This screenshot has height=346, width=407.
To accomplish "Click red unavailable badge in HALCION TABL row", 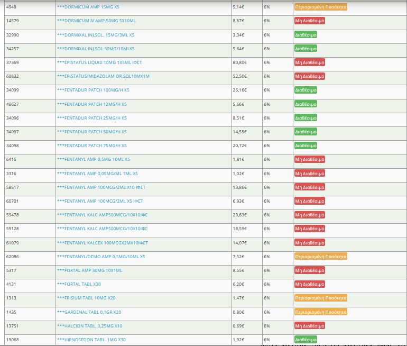I will tap(309, 326).
